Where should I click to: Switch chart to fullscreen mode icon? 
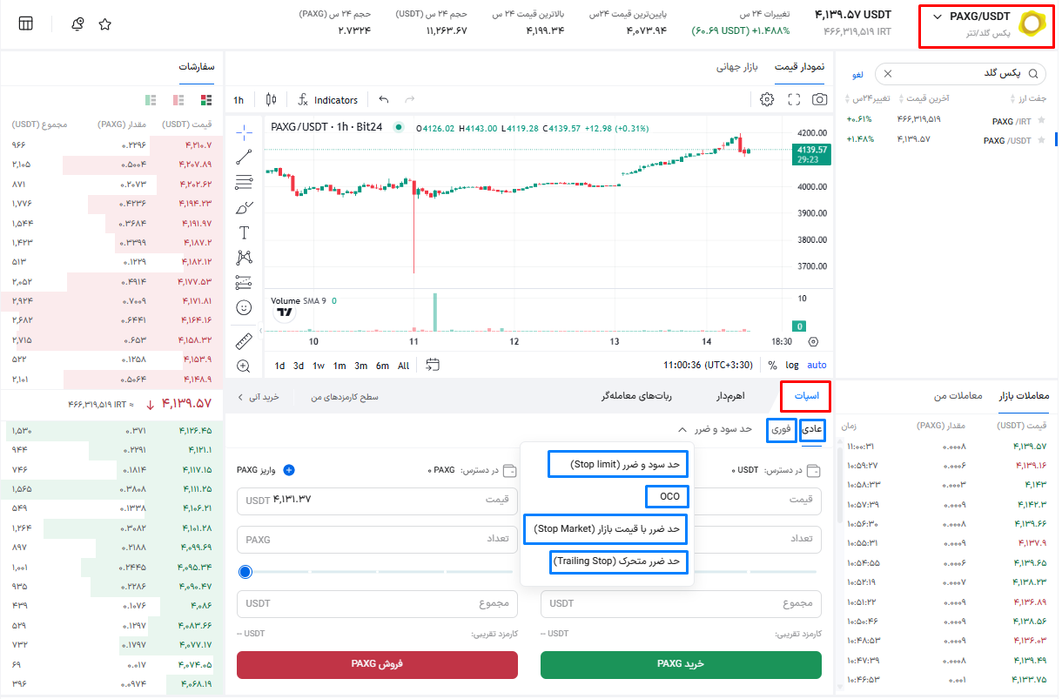coord(793,99)
